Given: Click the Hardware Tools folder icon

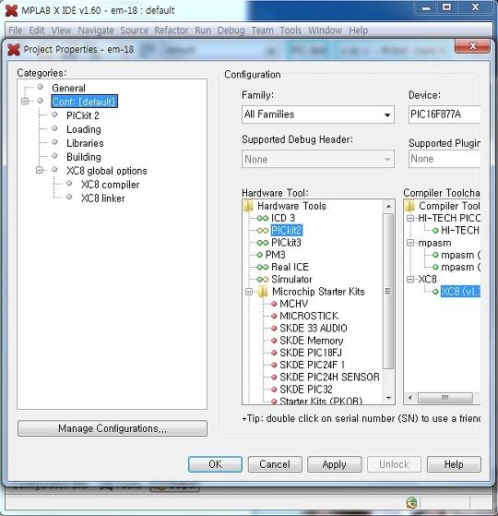Looking at the screenshot, I should click(248, 206).
